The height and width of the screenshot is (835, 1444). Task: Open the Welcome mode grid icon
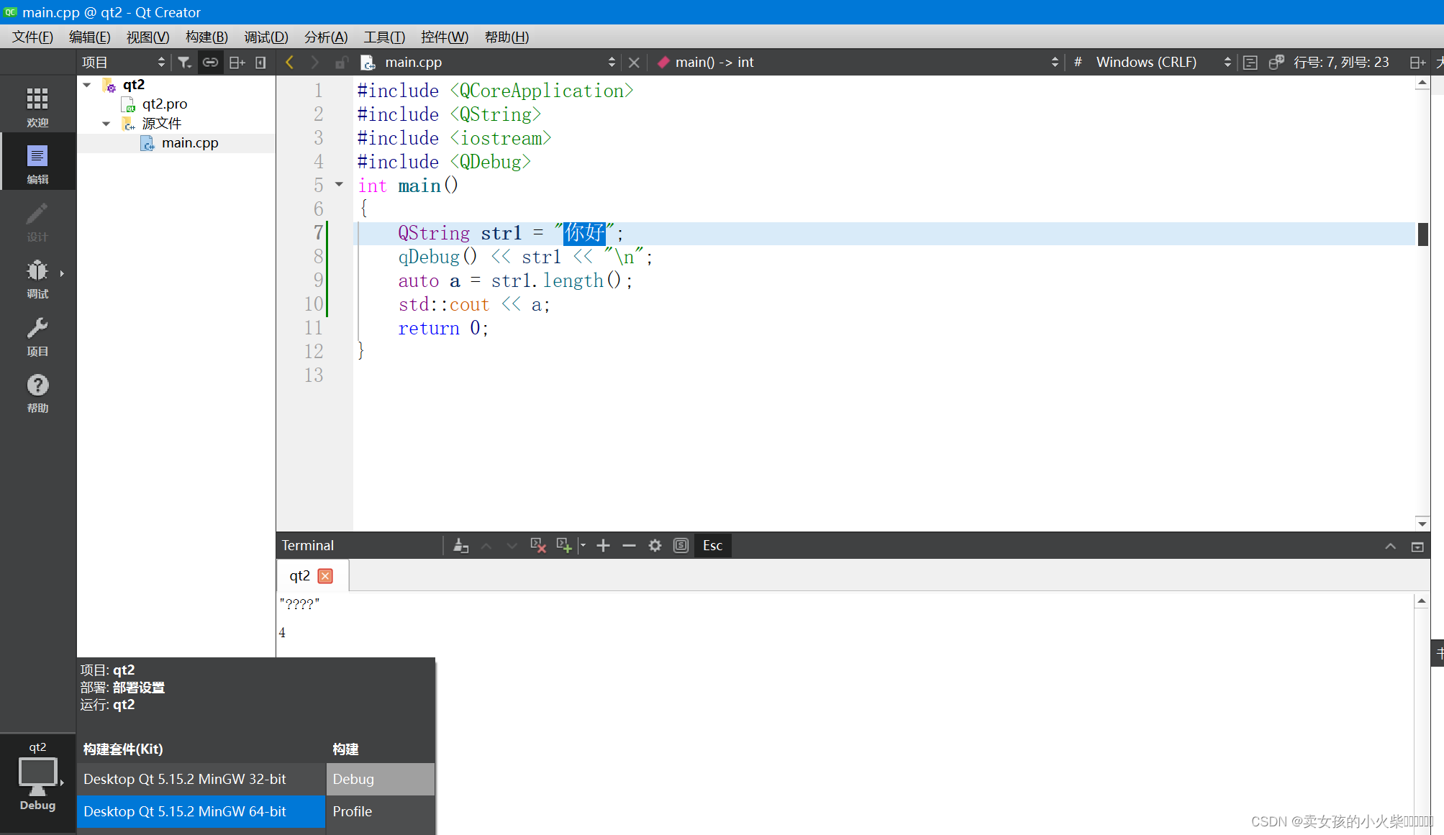[x=37, y=106]
